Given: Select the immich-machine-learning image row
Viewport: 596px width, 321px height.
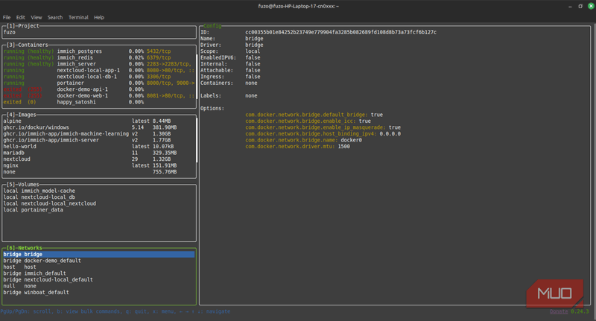Looking at the screenshot, I should pyautogui.click(x=99, y=134).
